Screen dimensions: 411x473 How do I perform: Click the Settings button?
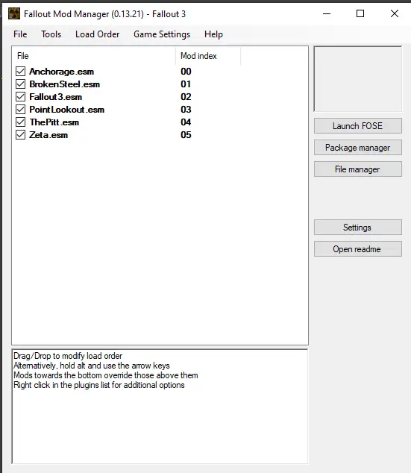click(357, 227)
